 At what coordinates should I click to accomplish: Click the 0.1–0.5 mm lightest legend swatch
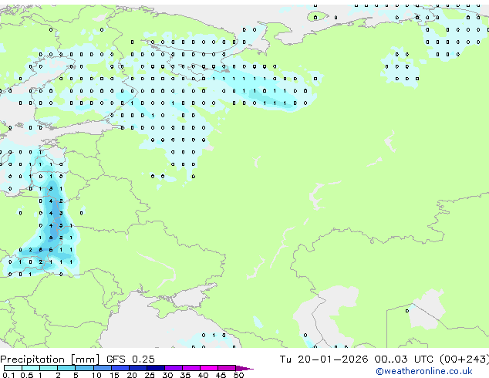(x=13, y=368)
